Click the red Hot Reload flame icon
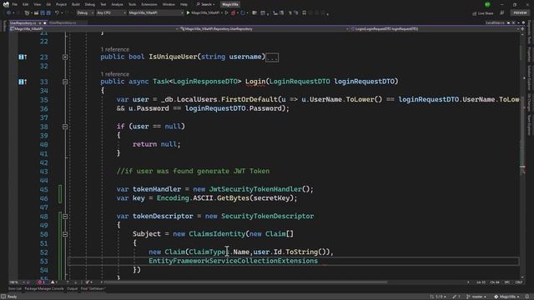The width and height of the screenshot is (534, 300). (x=234, y=13)
